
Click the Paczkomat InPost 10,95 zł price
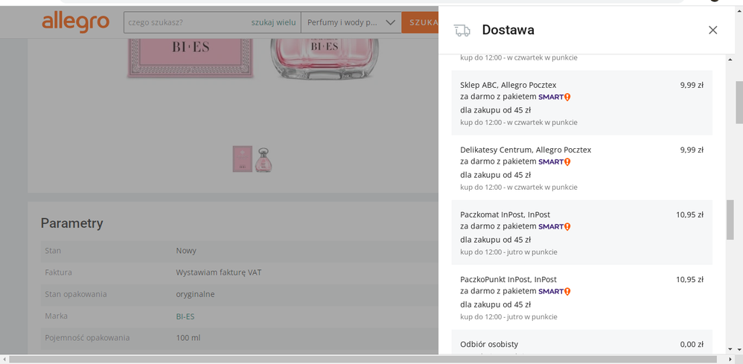coord(689,214)
